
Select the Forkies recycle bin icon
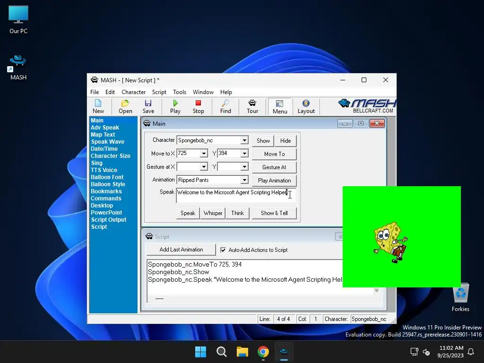tap(460, 297)
